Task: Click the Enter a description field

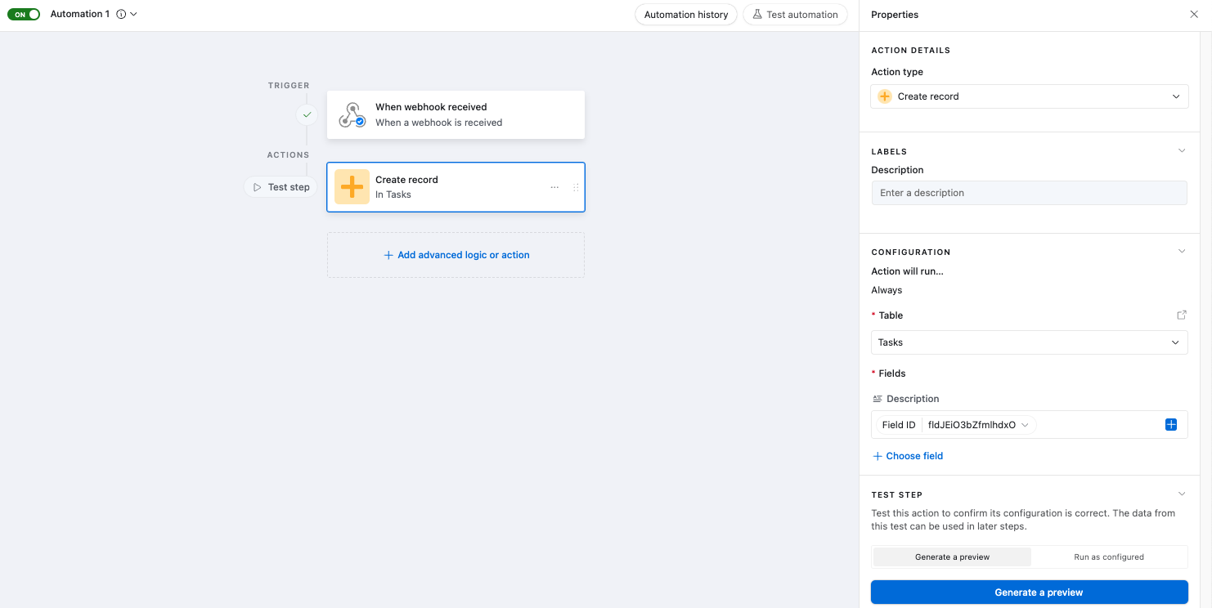Action: [x=1029, y=193]
